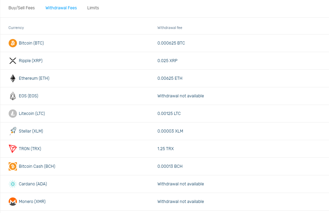Viewport: 329px width, 213px height.
Task: Click the 0.00125 LTC fee value
Action: coord(169,114)
